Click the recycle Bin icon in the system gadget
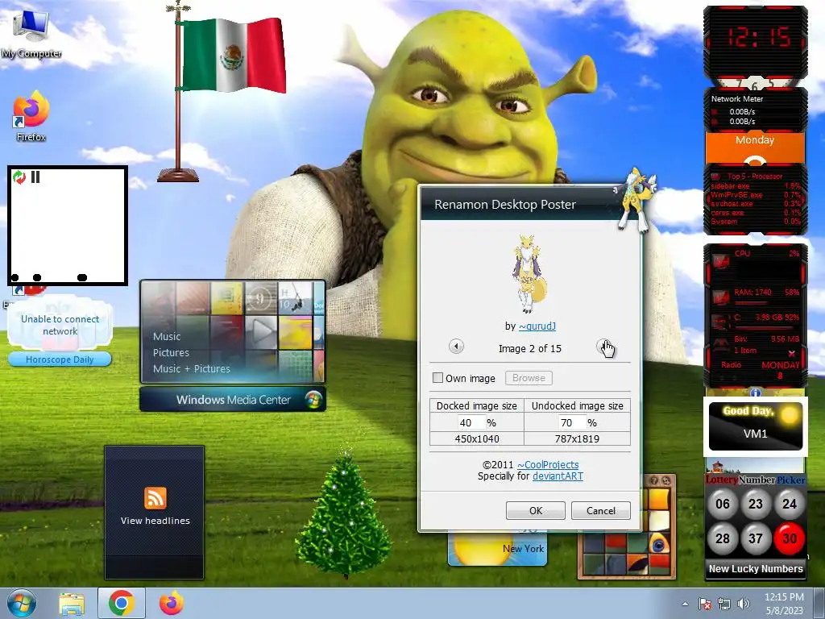Image resolution: width=825 pixels, height=619 pixels. click(x=719, y=345)
